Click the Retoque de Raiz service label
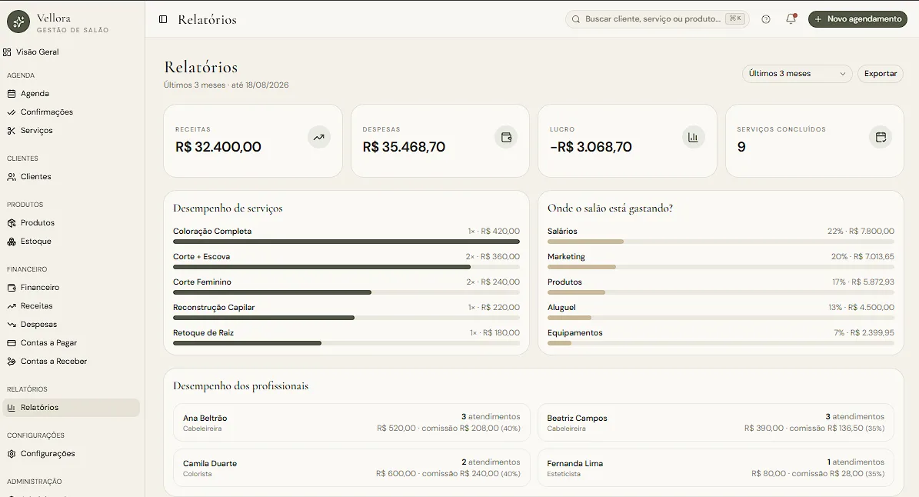Image resolution: width=919 pixels, height=497 pixels. coord(203,333)
